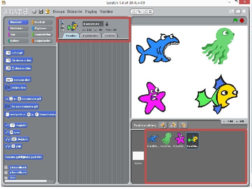Switch to the Sesler tab
Screen dimensions: 252x189
pyautogui.click(x=110, y=36)
